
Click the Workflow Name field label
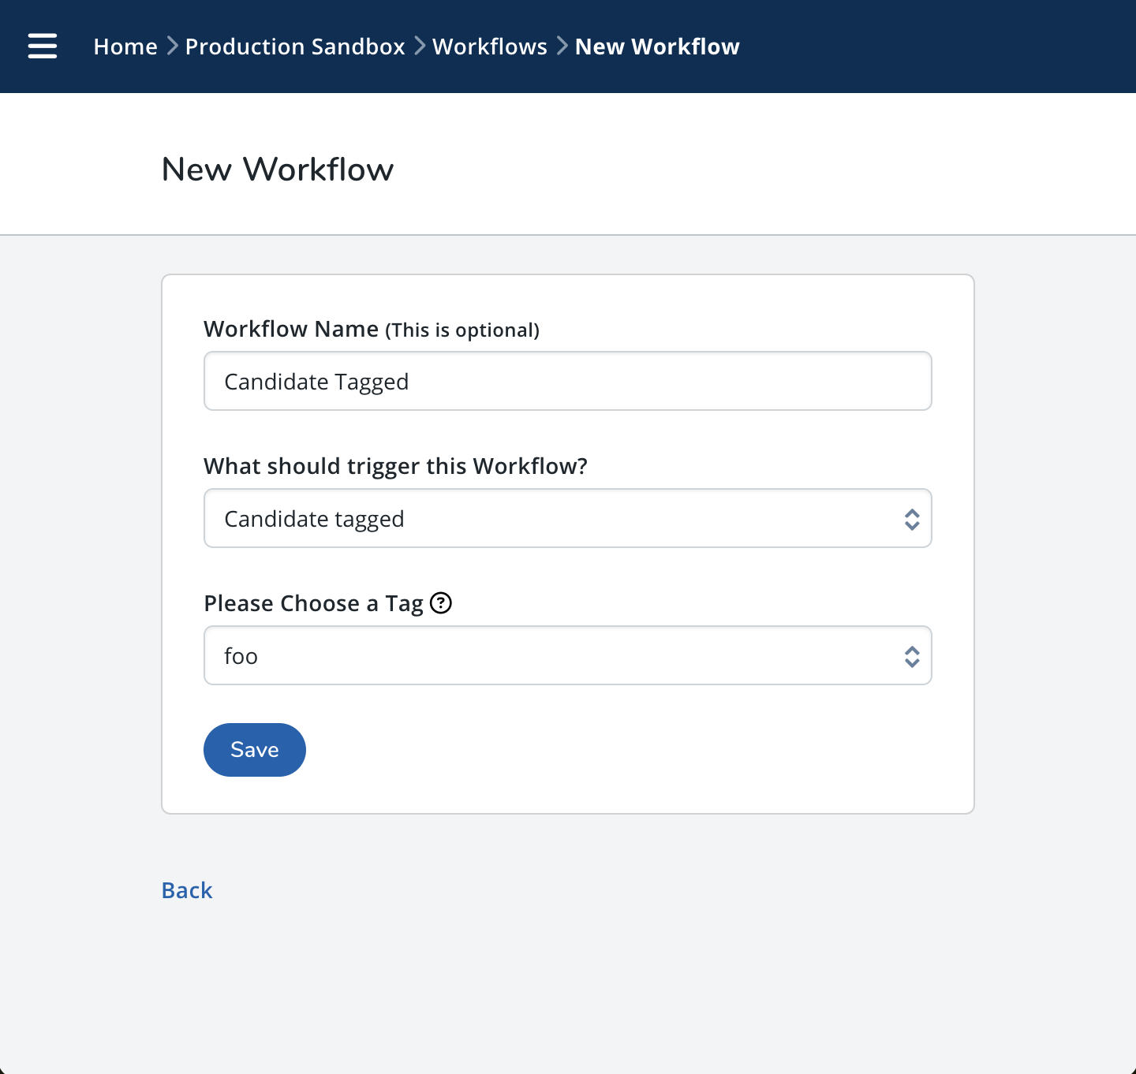pos(291,329)
